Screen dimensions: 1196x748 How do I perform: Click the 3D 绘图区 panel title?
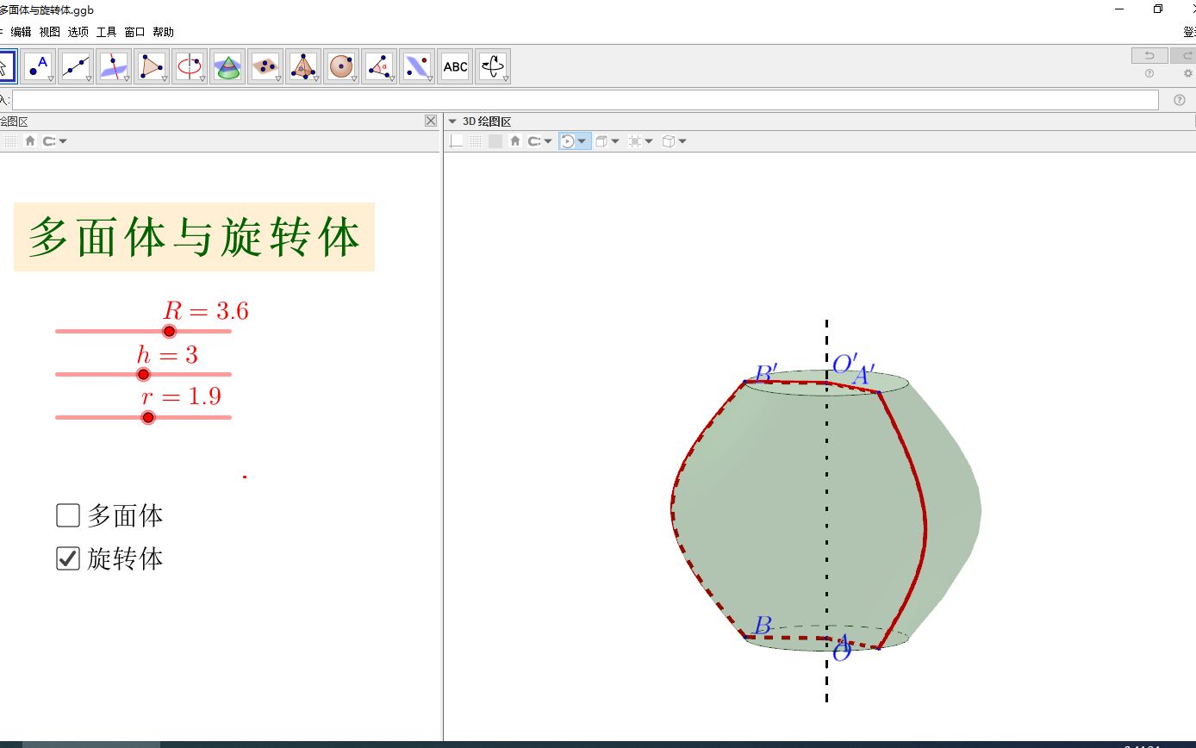pyautogui.click(x=488, y=122)
